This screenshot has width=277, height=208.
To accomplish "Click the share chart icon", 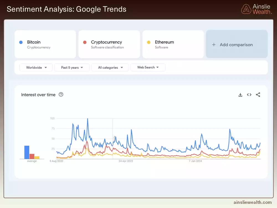I will coord(258,95).
